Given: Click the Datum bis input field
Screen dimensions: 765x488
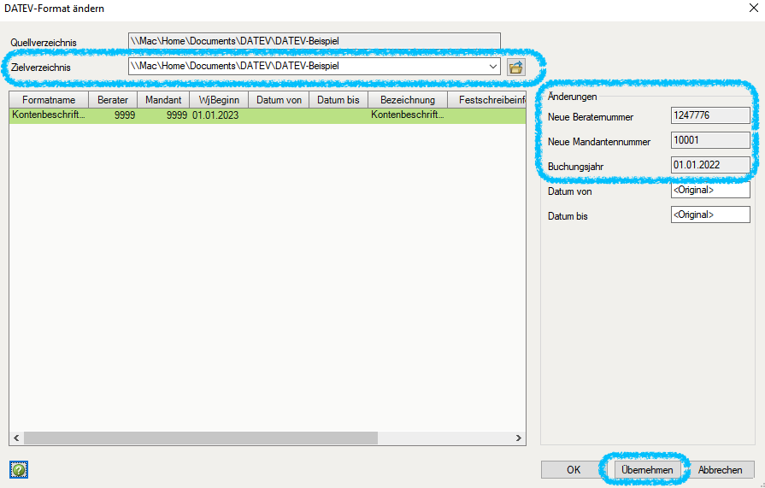Looking at the screenshot, I should (710, 215).
